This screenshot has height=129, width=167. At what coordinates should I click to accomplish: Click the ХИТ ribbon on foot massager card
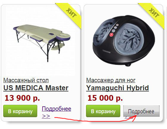pyautogui.click(x=154, y=13)
